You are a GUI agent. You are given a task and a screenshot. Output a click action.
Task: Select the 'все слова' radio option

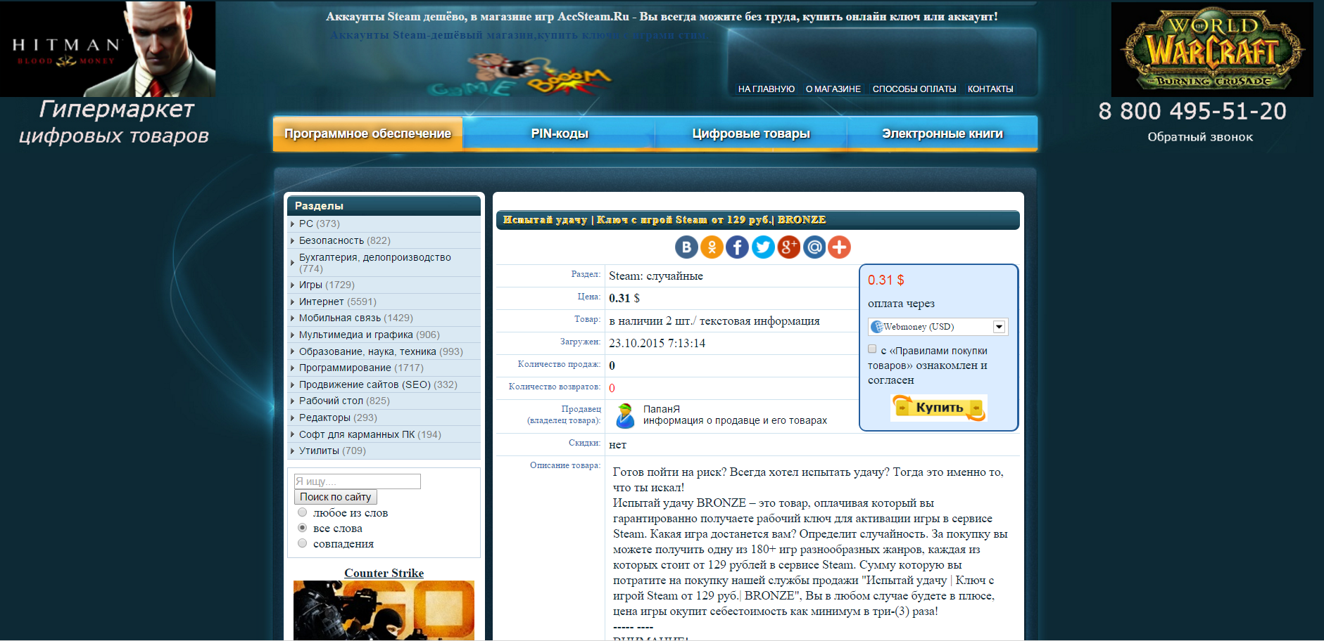click(x=303, y=528)
